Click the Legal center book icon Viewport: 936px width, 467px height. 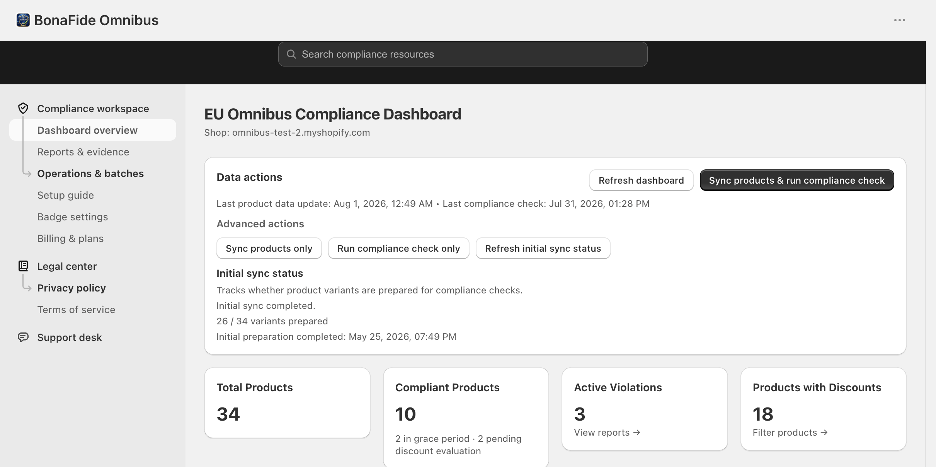[x=23, y=266]
